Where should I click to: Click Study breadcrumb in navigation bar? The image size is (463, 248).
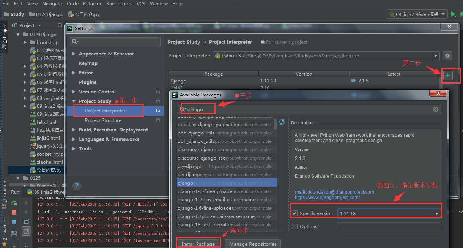14,14
